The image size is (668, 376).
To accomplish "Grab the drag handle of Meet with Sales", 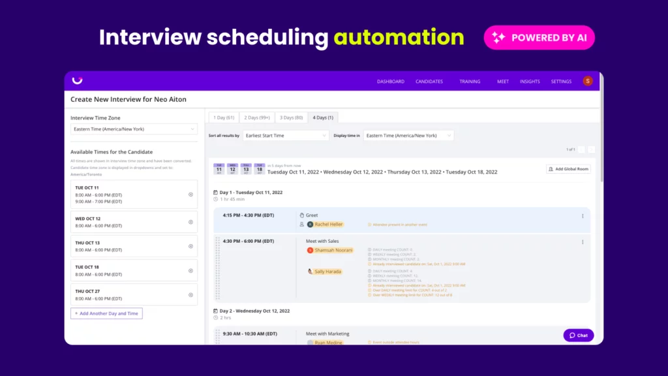I will (218, 268).
